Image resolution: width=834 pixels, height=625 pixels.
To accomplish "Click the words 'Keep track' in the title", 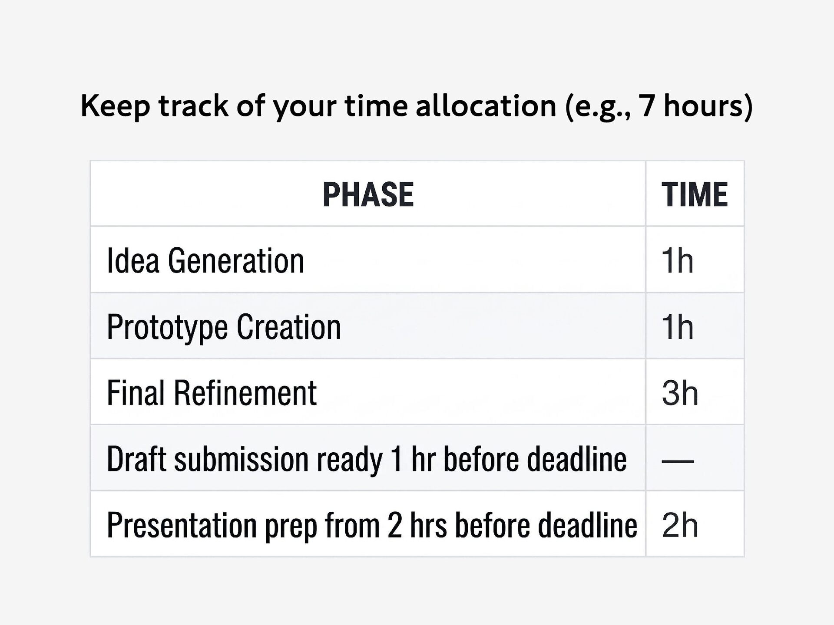I will pyautogui.click(x=155, y=106).
